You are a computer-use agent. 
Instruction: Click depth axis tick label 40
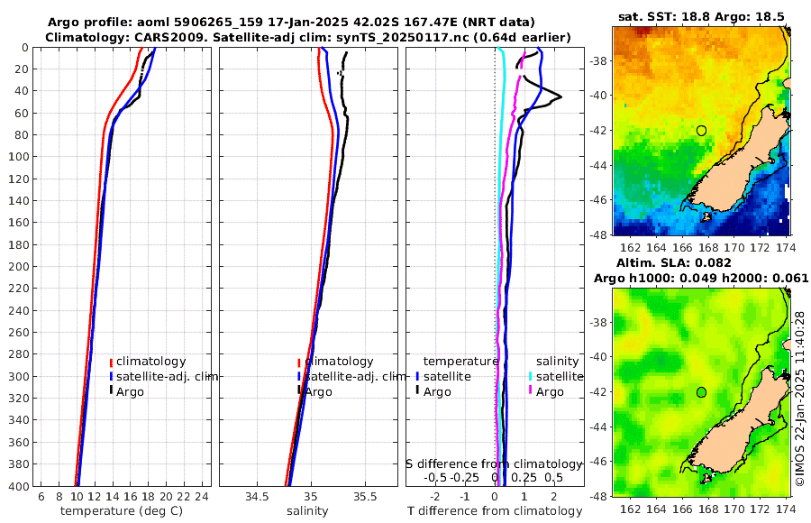click(23, 91)
